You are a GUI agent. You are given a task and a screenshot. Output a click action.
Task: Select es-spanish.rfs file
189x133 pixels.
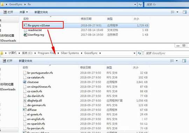pos(36,124)
